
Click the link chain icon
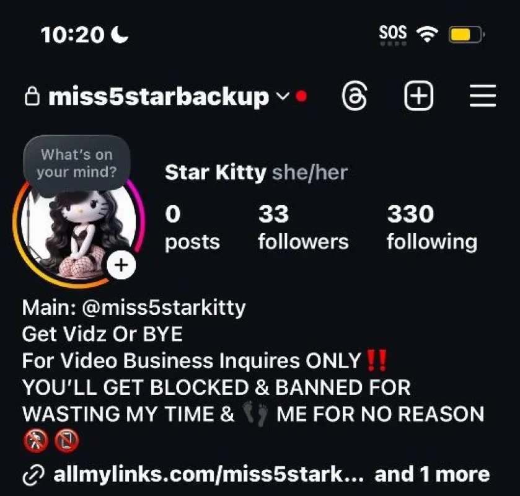[x=33, y=475]
